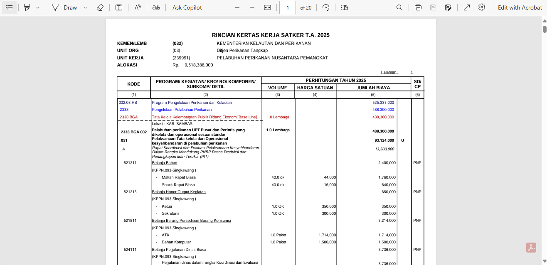
Task: Click Belanja Honor Output Kegiatan
Action: 179,192
